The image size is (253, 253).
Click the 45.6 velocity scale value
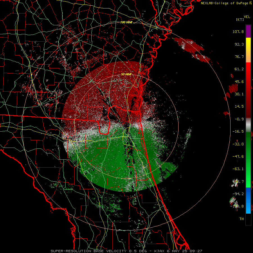(x=239, y=82)
